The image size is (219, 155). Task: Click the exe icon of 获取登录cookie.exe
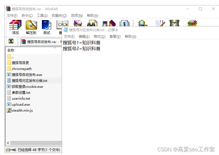(9, 87)
